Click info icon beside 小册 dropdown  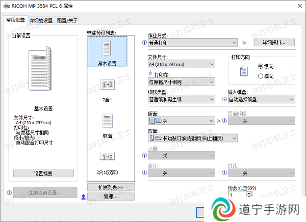click(144, 155)
